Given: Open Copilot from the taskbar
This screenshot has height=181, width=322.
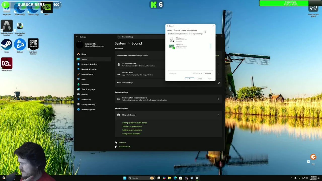Looking at the screenshot, I should [x=164, y=178].
